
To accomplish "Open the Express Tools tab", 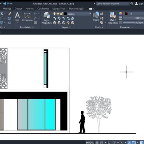I will (x=59, y=9).
